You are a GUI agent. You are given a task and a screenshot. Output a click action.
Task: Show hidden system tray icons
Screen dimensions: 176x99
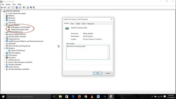click(152, 97)
